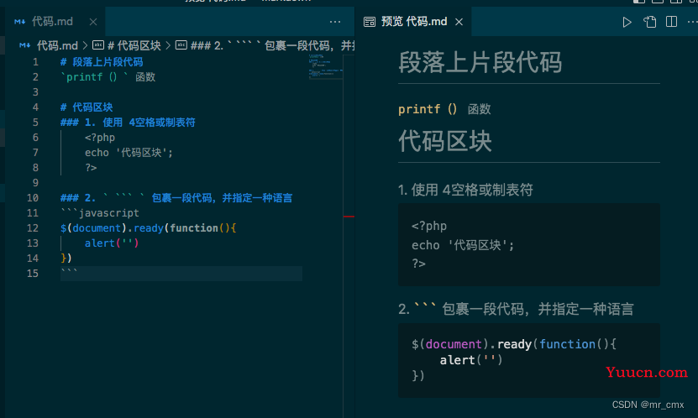Screen dimensions: 698x418
Task: Click preview JavaScript $(document).ready line
Action: click(x=514, y=344)
